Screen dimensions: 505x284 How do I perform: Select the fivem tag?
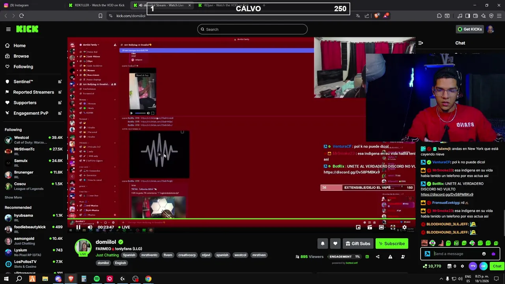168,255
